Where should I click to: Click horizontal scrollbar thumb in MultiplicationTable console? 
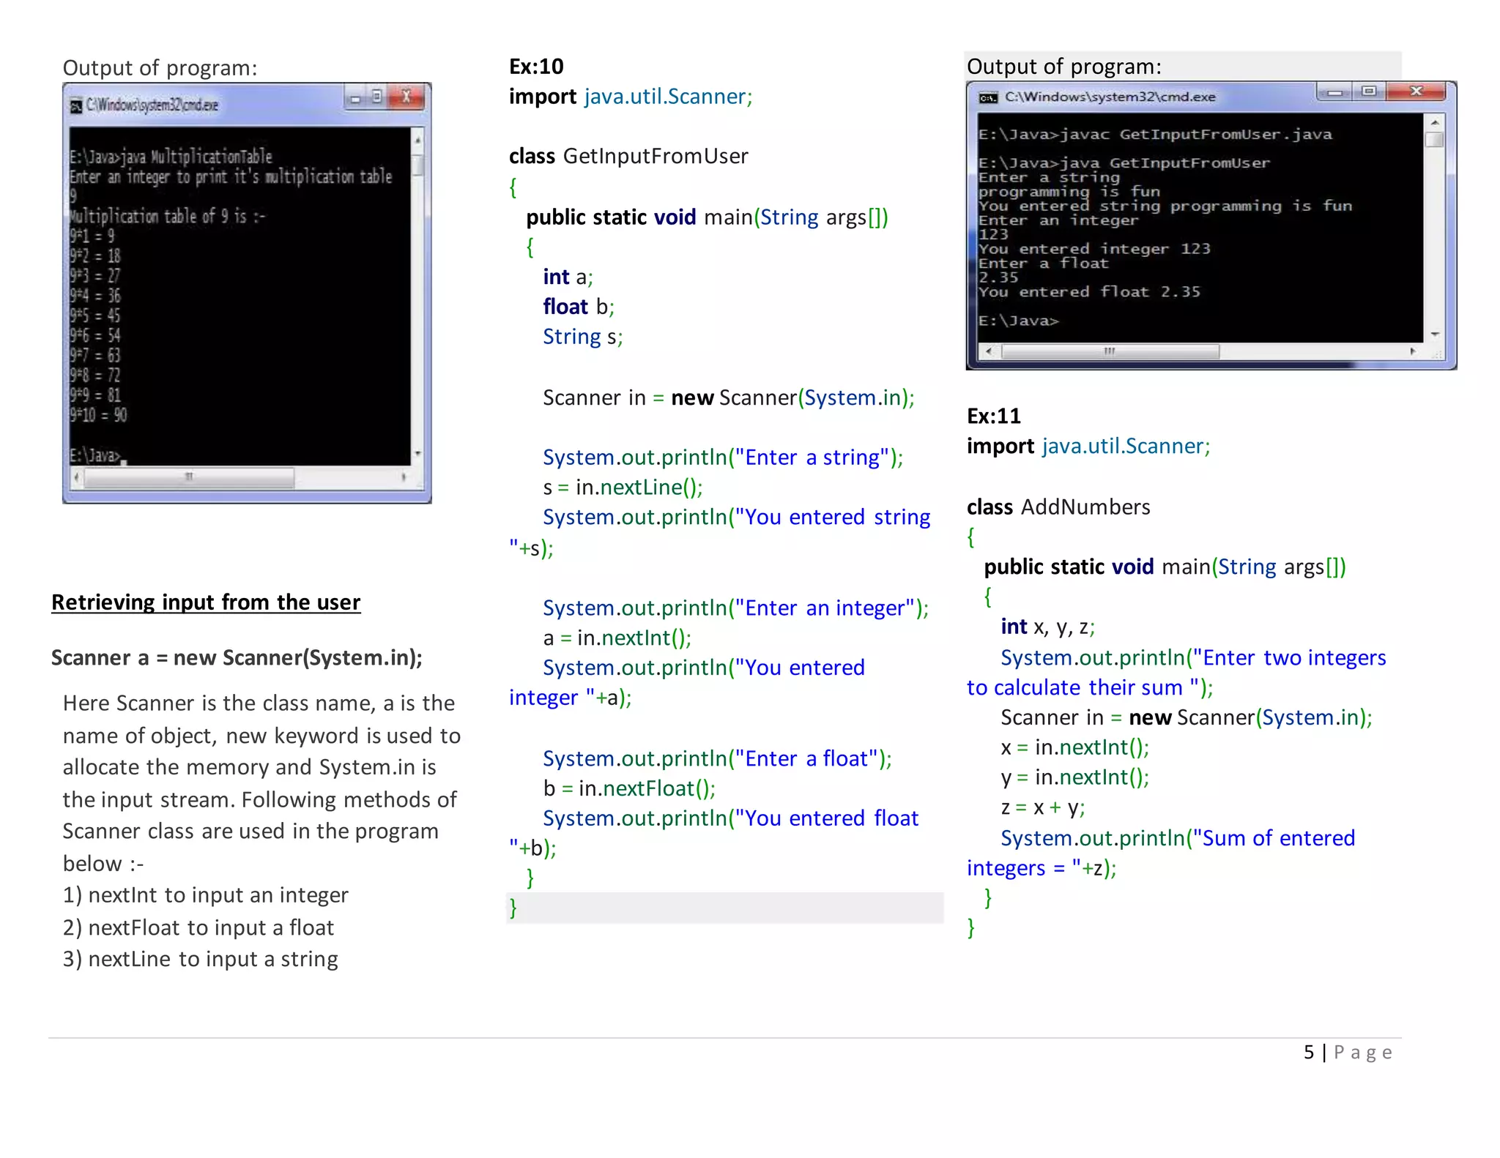pyautogui.click(x=189, y=477)
